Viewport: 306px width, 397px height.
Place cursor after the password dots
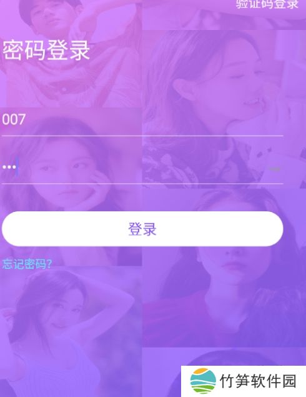(x=17, y=167)
